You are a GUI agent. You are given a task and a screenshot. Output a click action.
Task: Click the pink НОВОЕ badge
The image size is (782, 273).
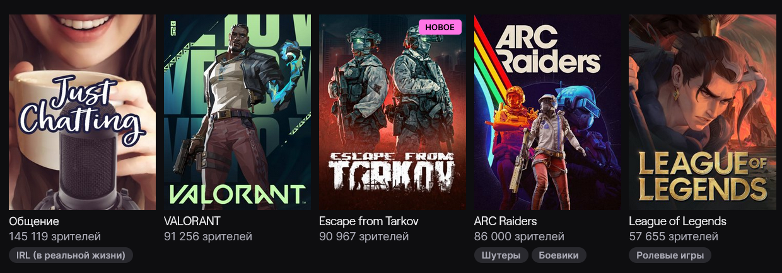[440, 27]
